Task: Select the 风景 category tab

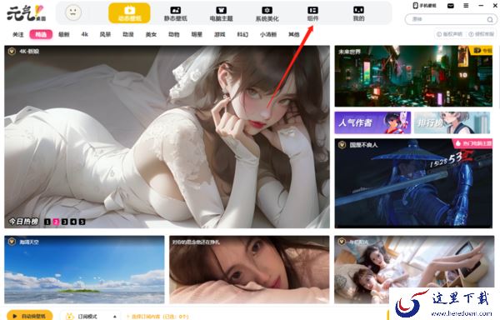Action: pyautogui.click(x=105, y=34)
